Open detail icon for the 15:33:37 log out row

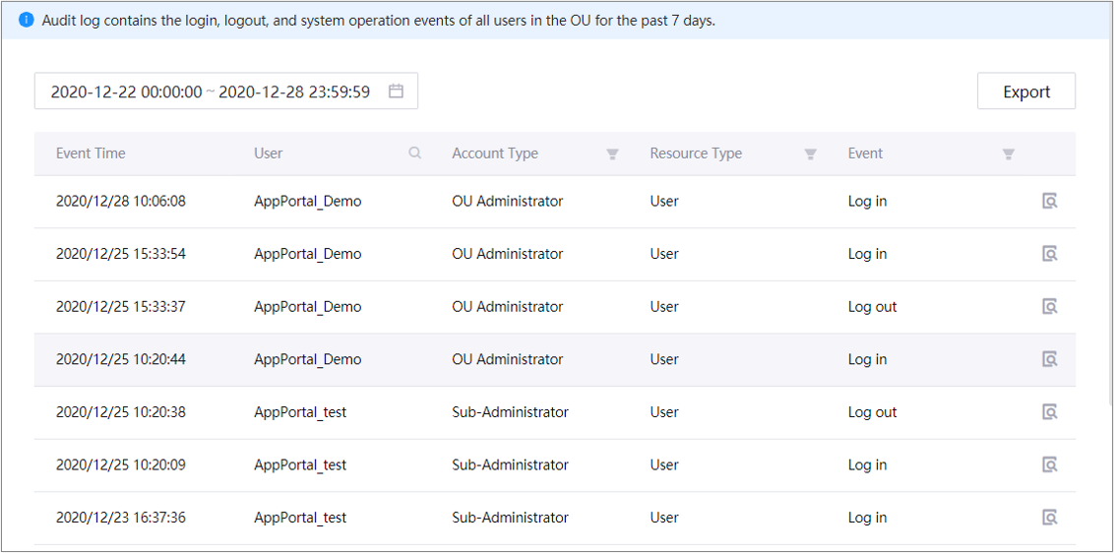(x=1050, y=307)
